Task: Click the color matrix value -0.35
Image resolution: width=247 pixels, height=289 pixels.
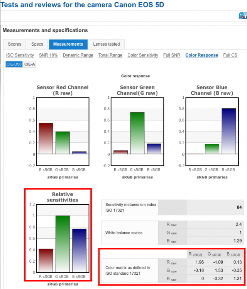Action: (237, 270)
